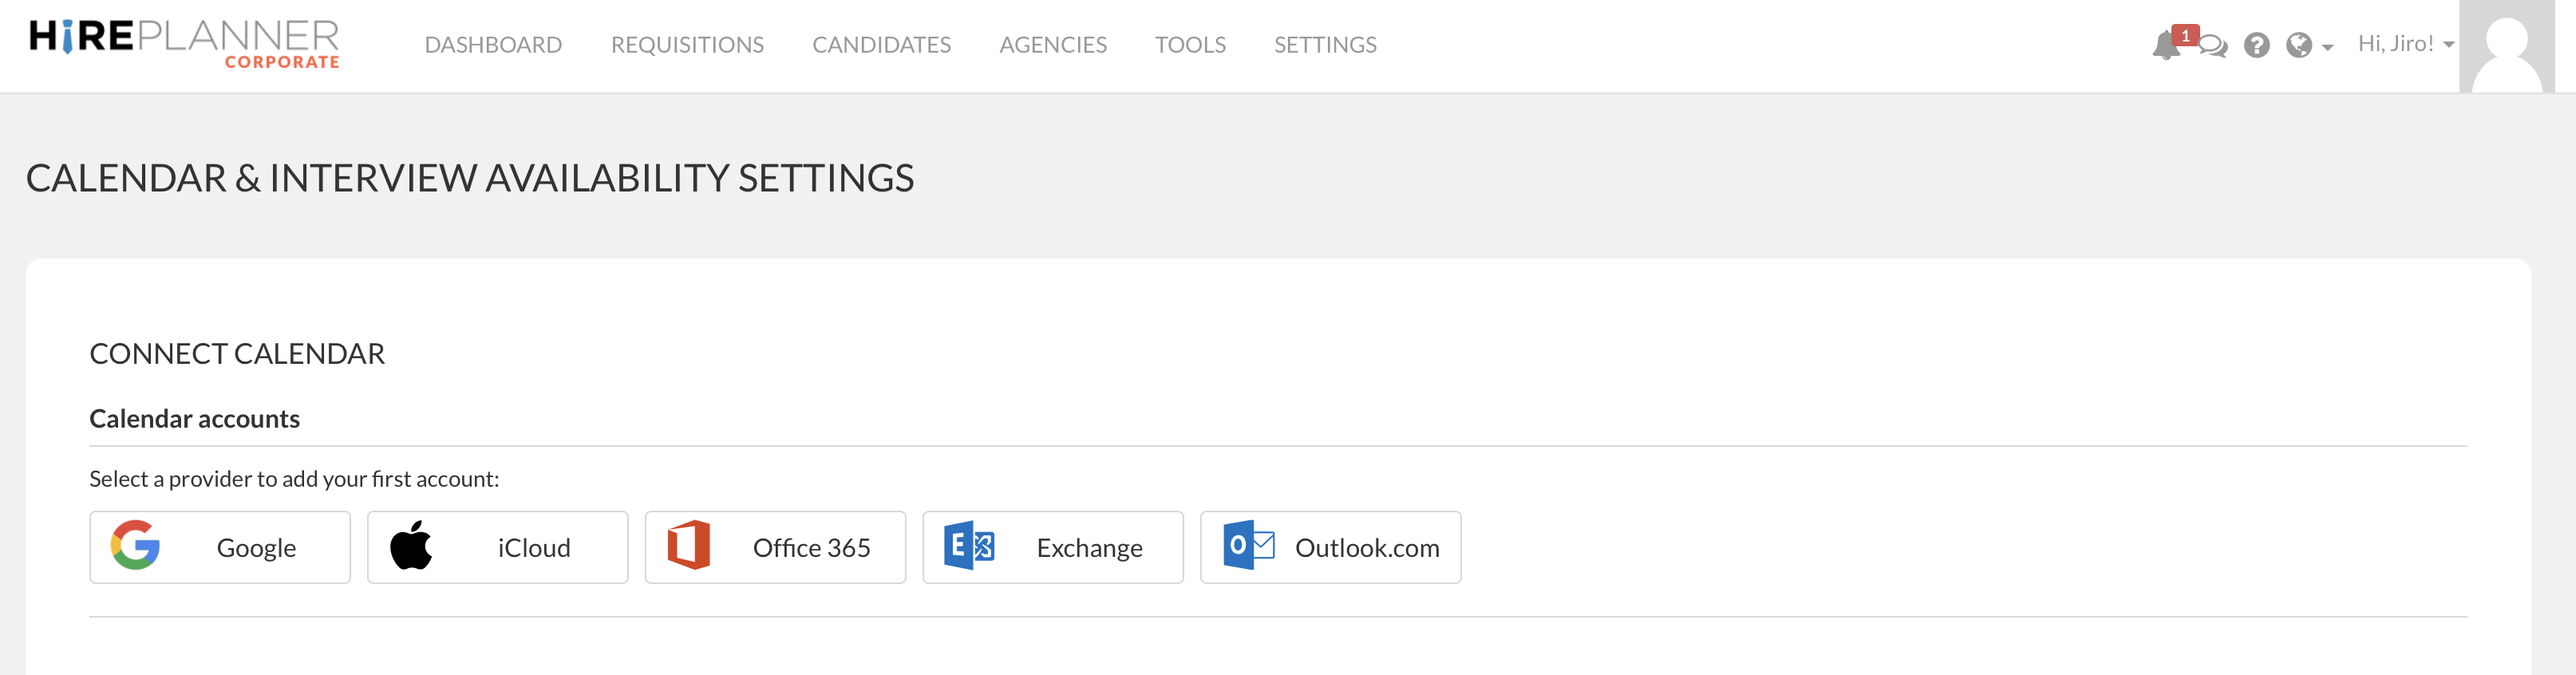2576x675 pixels.
Task: Go to the Dashboard
Action: pyautogui.click(x=493, y=45)
